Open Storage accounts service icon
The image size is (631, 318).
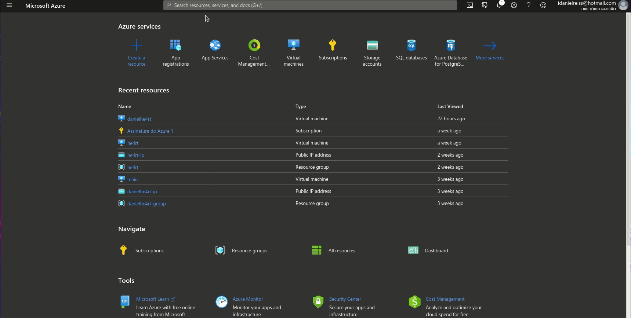click(372, 45)
